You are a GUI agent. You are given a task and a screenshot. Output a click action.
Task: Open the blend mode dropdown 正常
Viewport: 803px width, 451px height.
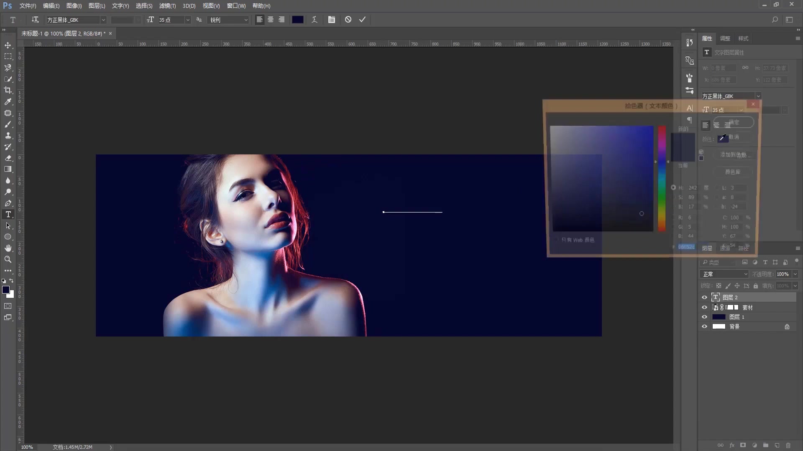724,274
